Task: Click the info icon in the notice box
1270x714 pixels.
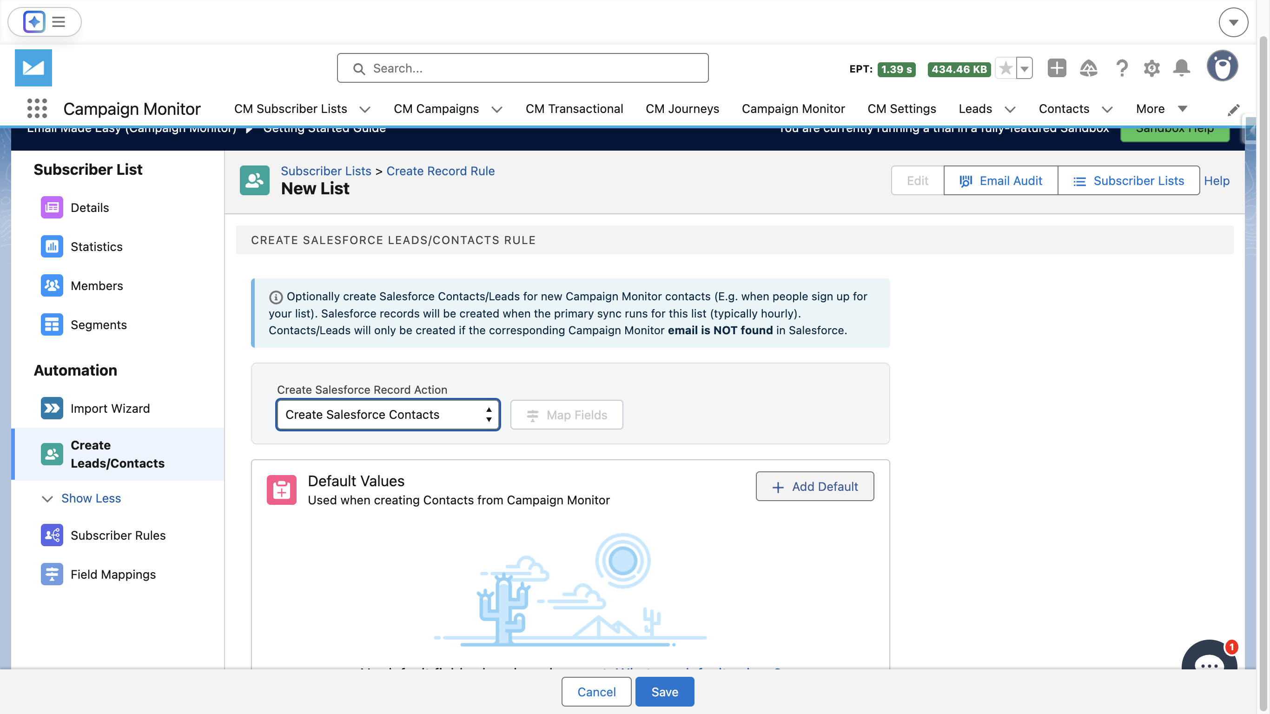Action: coord(276,297)
